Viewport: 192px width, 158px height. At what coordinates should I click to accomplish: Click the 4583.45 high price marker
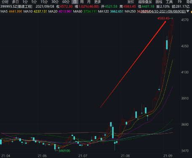tap(163, 18)
